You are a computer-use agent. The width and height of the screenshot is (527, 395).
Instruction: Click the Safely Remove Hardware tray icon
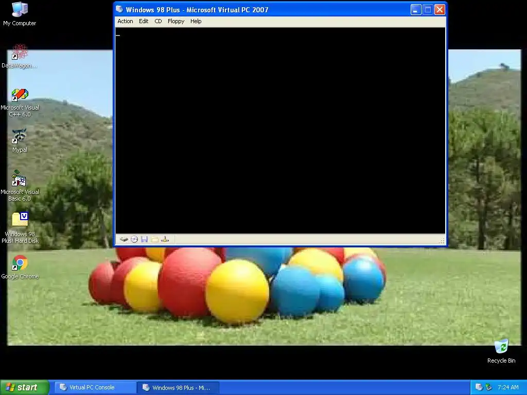point(489,387)
